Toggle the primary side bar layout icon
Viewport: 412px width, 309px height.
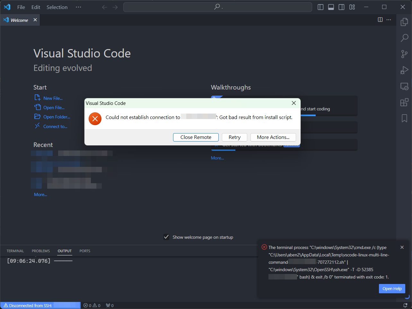[x=320, y=7]
